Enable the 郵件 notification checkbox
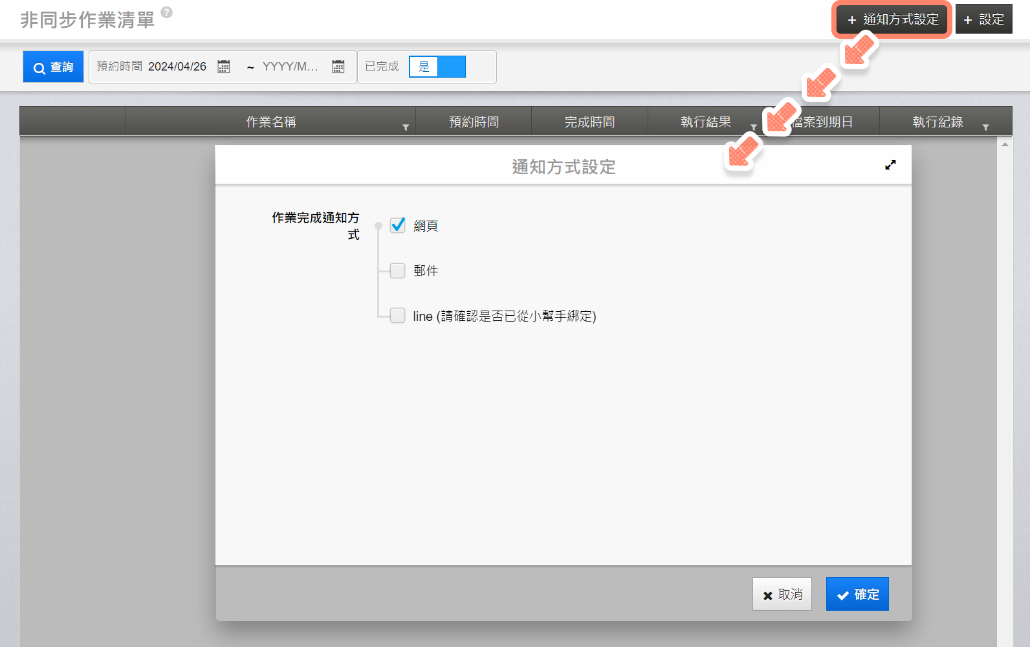 pos(398,270)
